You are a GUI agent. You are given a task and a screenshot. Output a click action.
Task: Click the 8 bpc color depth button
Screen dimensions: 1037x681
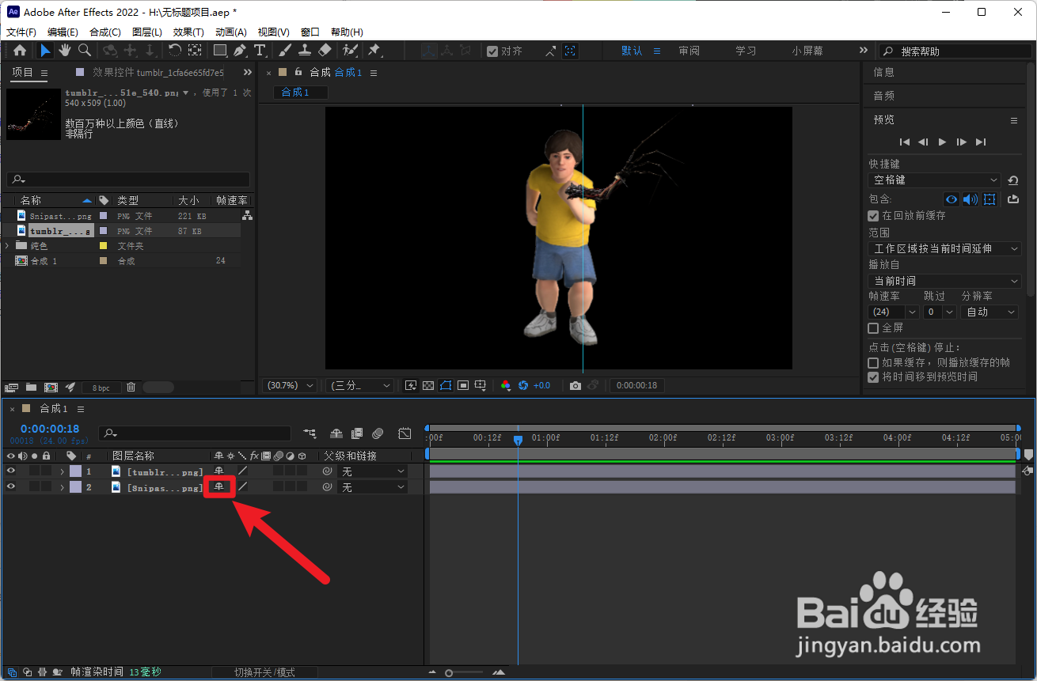tap(101, 388)
